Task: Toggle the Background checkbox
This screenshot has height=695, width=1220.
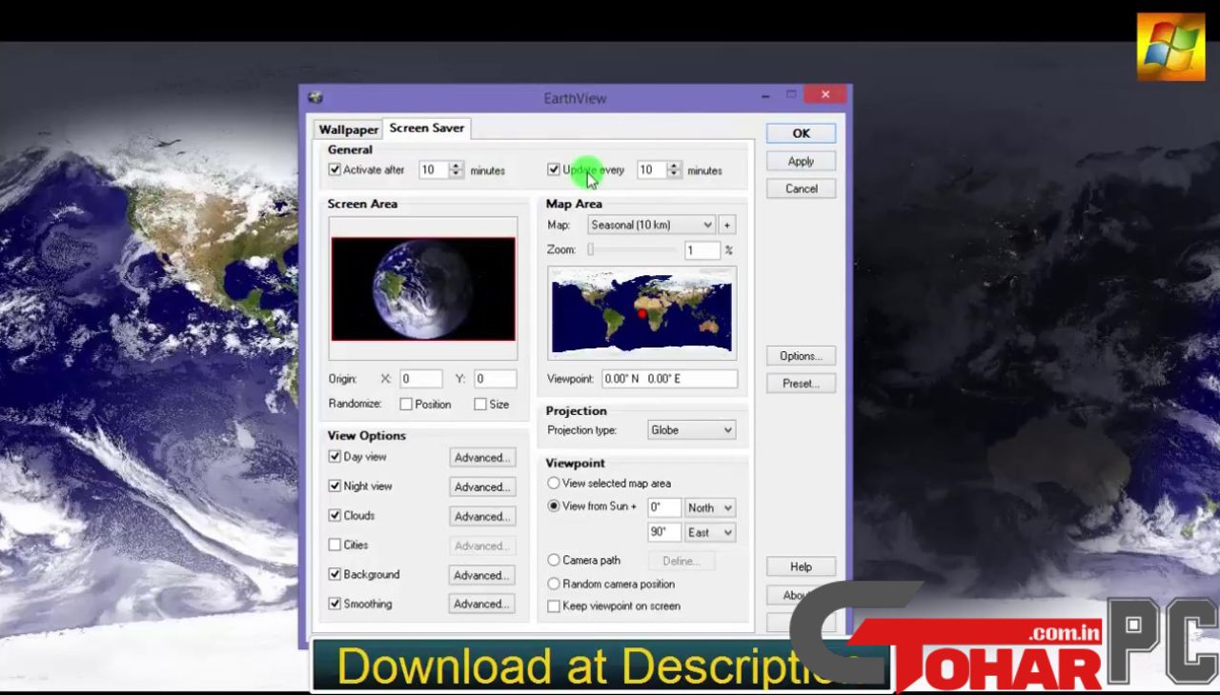Action: click(x=335, y=574)
